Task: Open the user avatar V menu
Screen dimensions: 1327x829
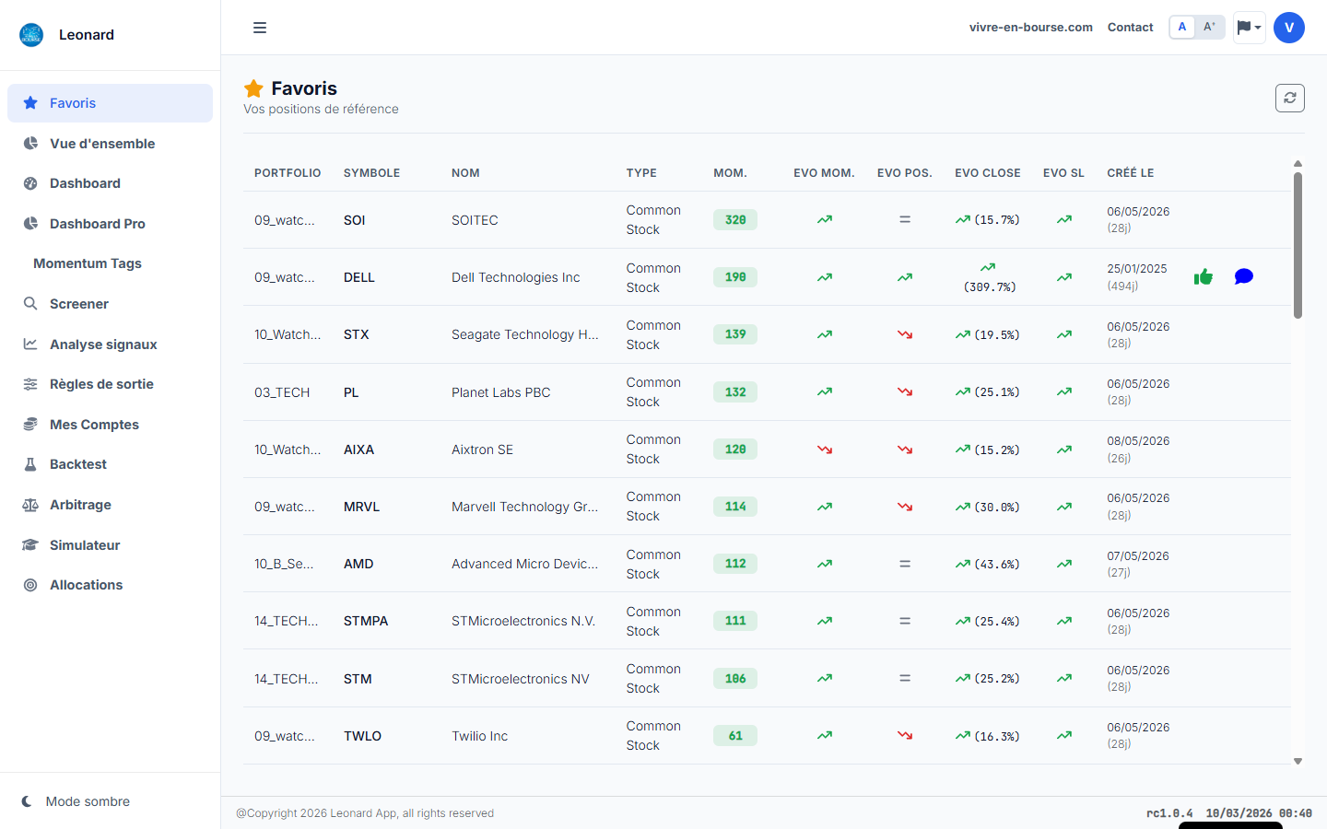Action: tap(1289, 28)
